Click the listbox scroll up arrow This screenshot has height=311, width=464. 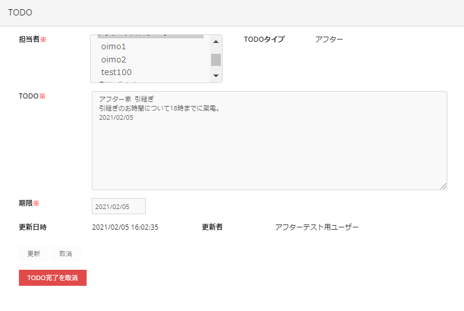pyautogui.click(x=216, y=41)
